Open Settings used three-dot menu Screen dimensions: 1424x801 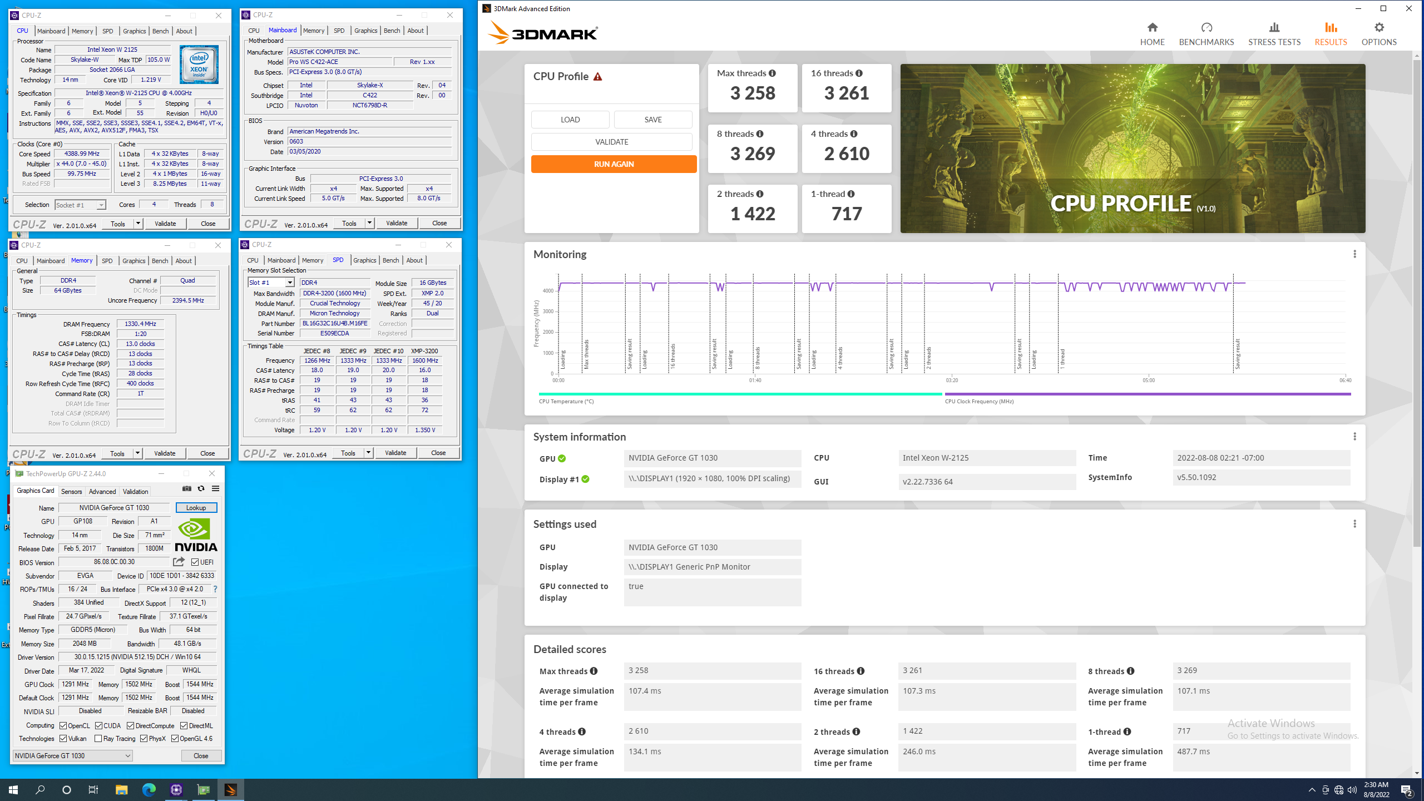pos(1354,524)
